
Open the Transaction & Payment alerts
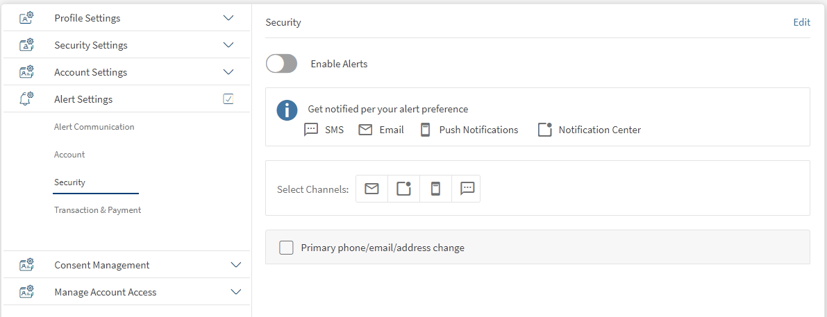coord(97,210)
